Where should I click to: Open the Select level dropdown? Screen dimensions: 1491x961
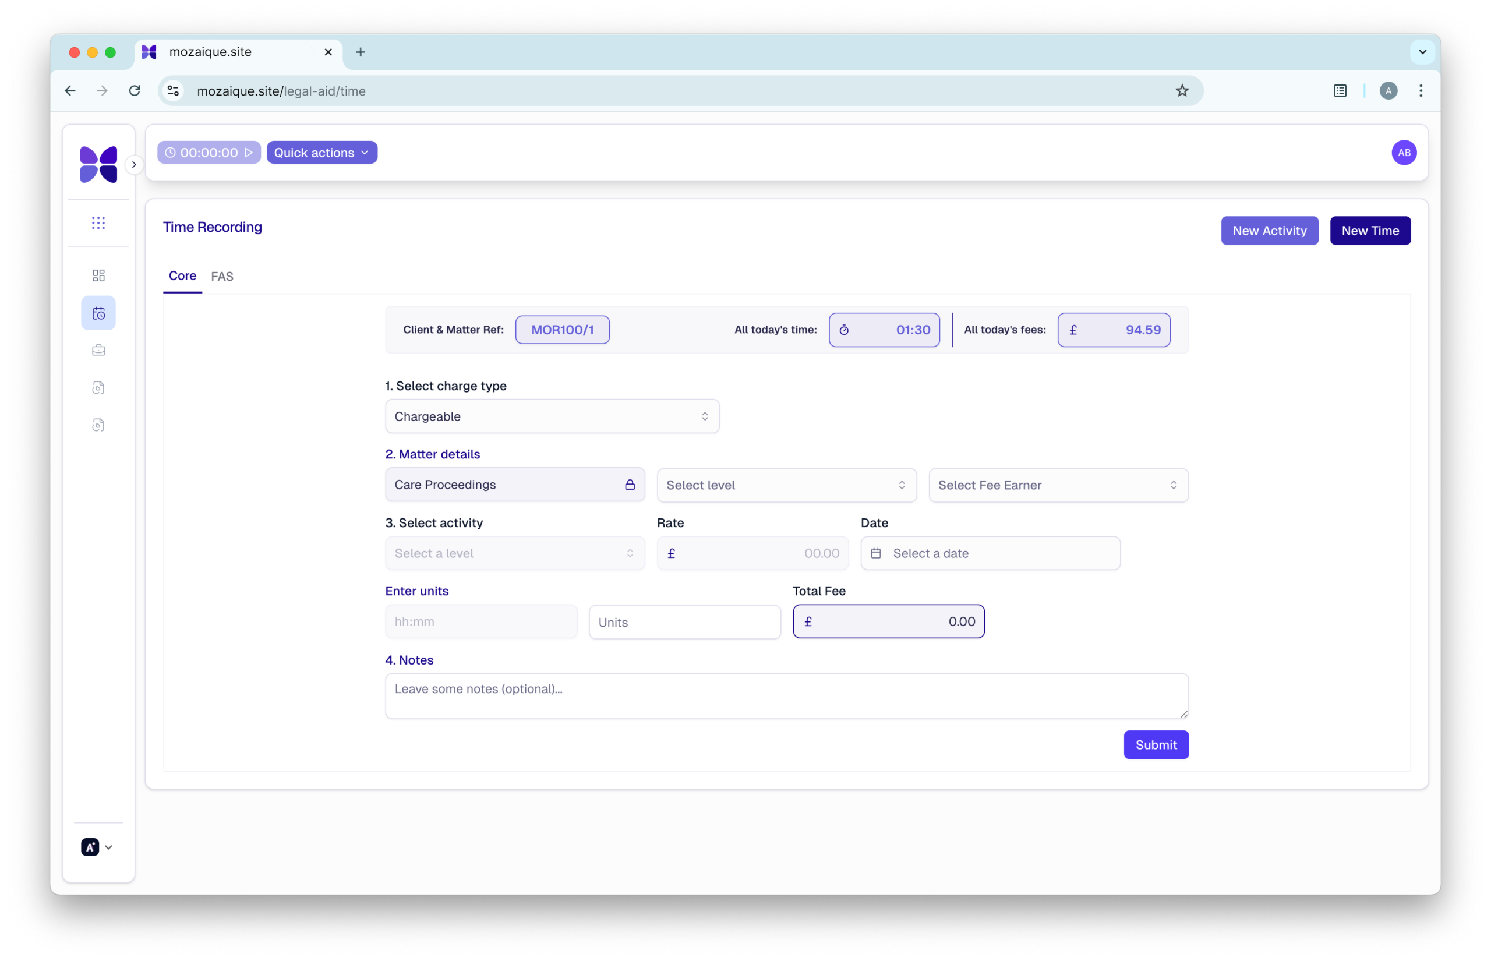pos(786,485)
